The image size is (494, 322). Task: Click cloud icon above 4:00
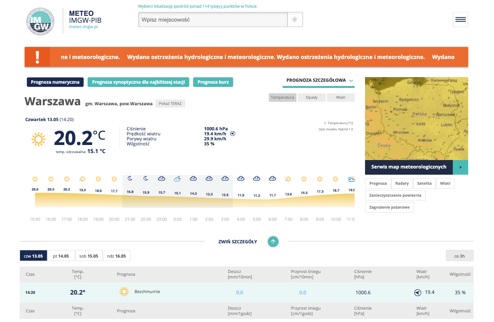coord(241,179)
